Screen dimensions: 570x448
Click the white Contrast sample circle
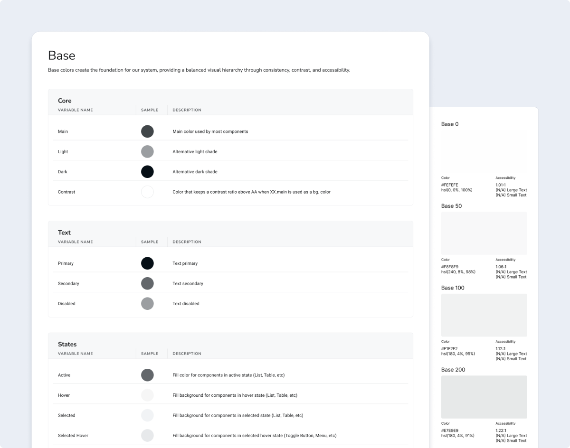pyautogui.click(x=147, y=192)
